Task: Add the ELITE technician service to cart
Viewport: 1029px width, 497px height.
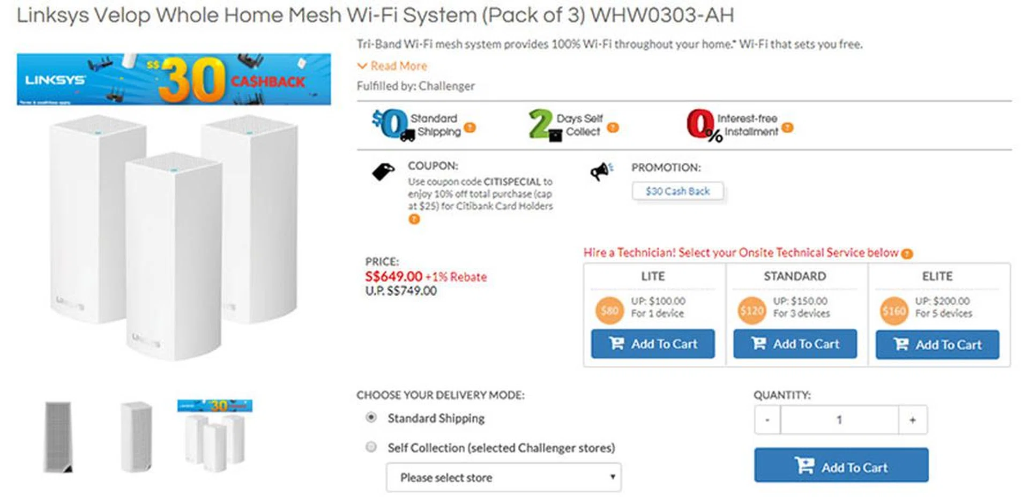Action: point(937,344)
